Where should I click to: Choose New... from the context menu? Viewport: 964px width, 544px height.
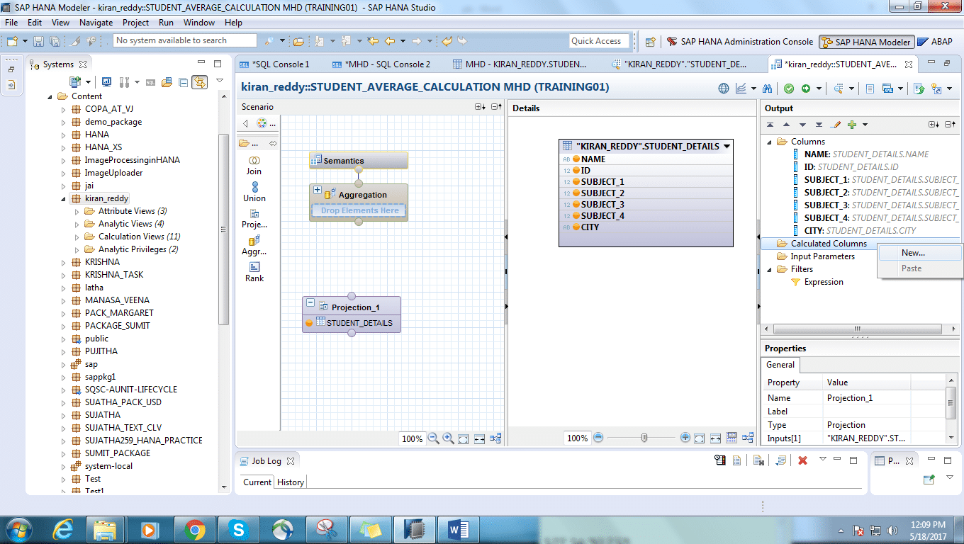coord(919,253)
